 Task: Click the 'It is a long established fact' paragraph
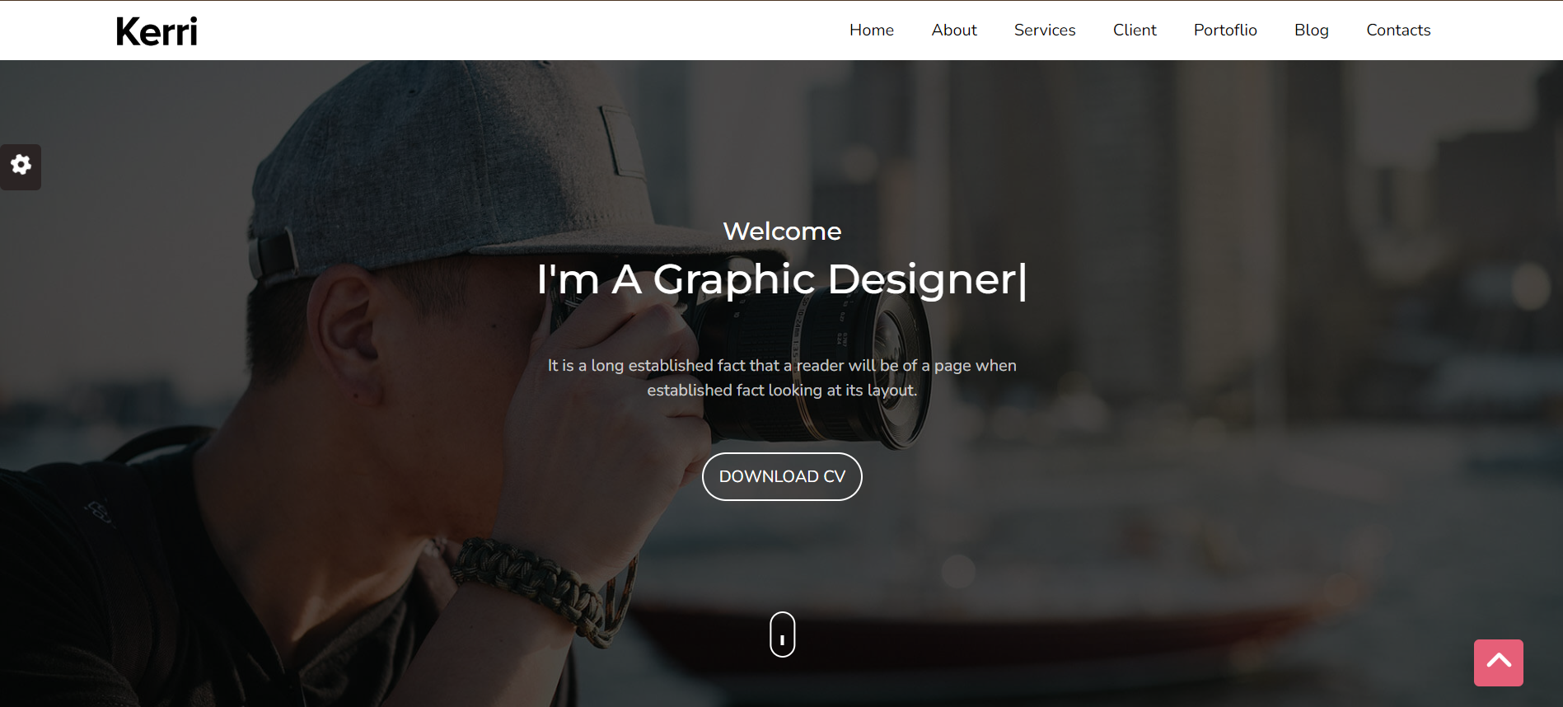coord(782,377)
